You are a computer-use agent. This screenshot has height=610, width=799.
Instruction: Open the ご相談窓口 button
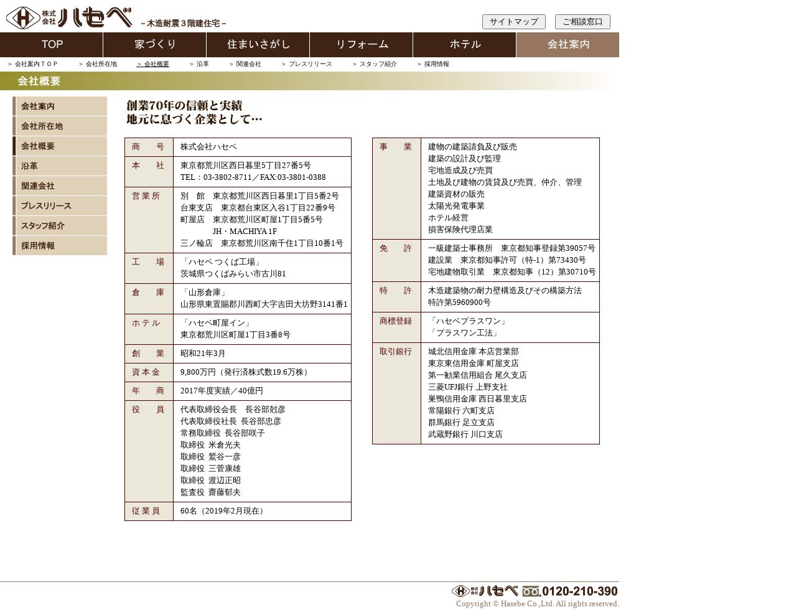[582, 22]
